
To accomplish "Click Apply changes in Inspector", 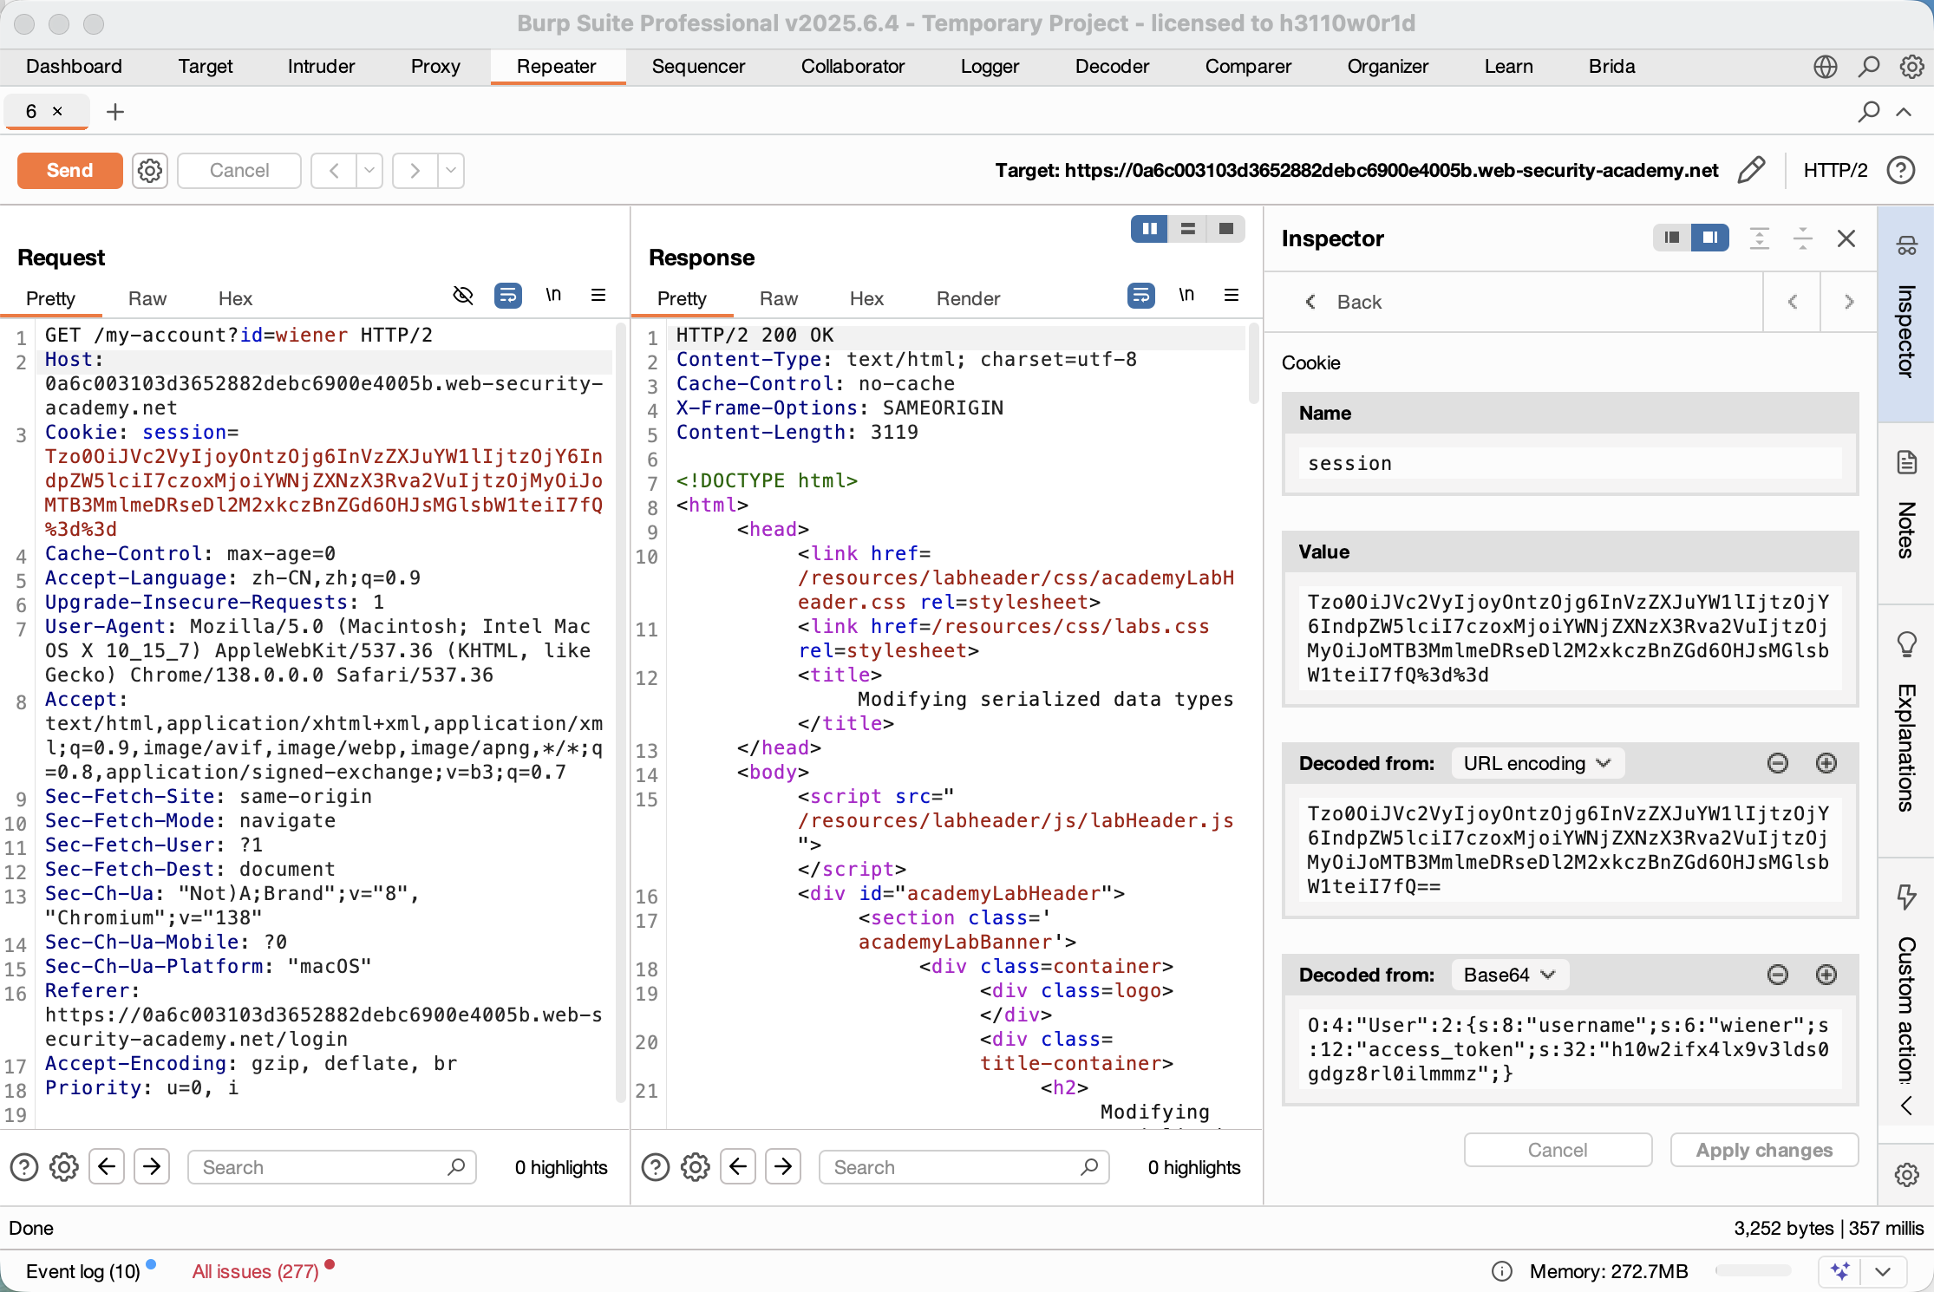I will 1763,1150.
